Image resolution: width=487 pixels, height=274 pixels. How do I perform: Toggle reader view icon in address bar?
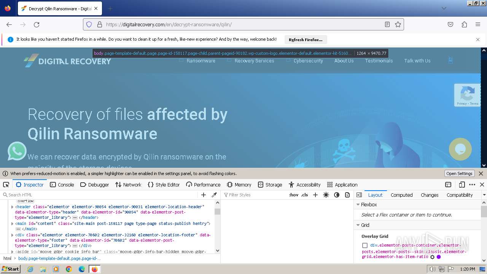[387, 24]
